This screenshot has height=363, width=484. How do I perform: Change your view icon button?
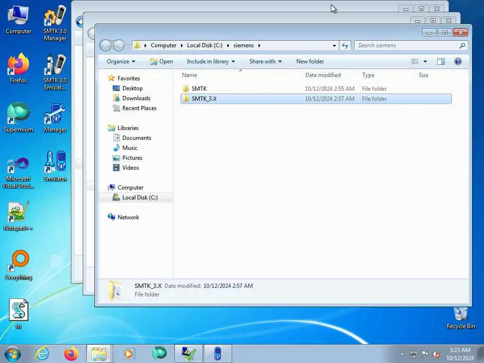415,61
